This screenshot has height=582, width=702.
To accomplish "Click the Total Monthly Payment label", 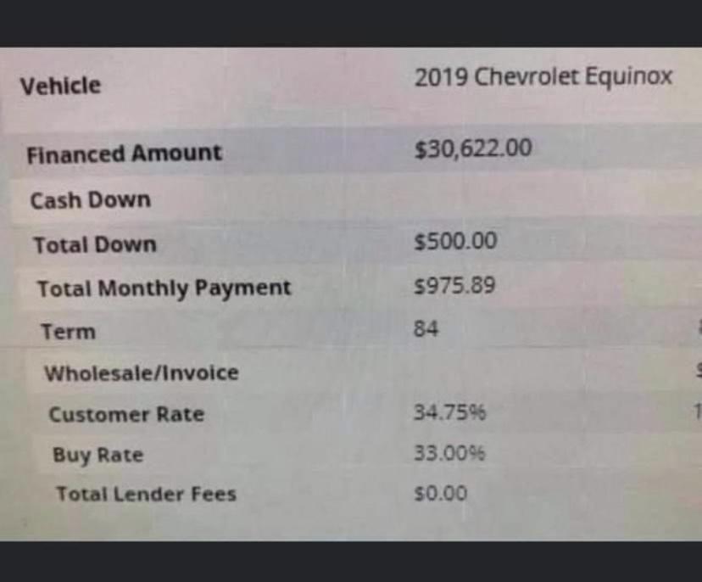I will (x=164, y=288).
